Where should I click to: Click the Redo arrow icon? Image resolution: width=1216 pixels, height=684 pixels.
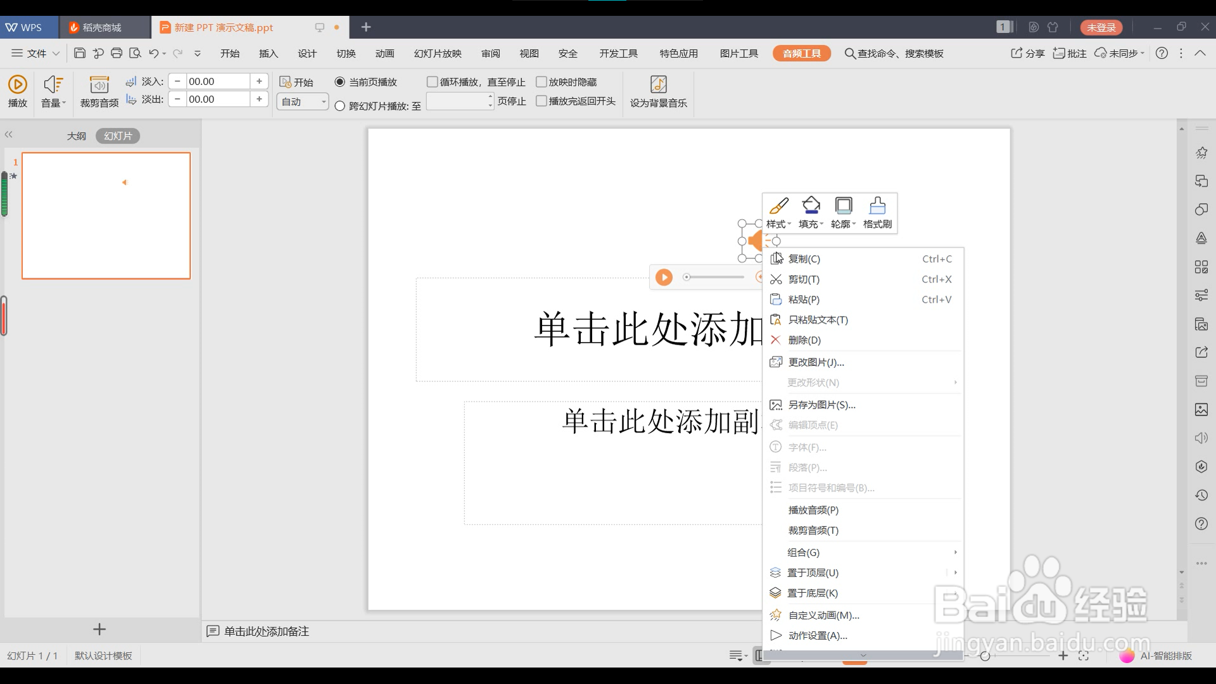[x=178, y=53]
